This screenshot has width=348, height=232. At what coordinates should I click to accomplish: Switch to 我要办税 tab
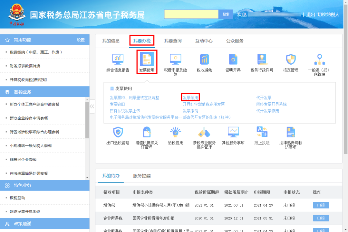(142, 41)
